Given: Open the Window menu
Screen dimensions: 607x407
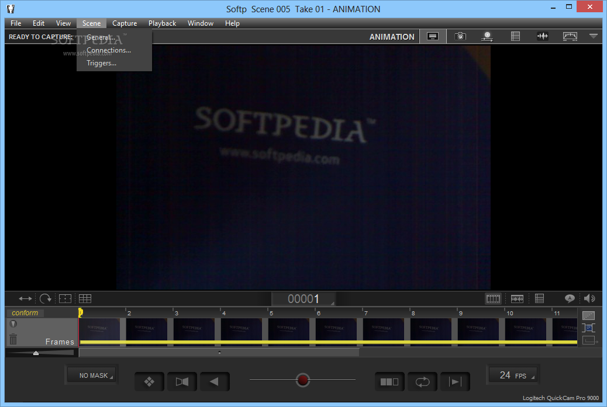Looking at the screenshot, I should (201, 23).
